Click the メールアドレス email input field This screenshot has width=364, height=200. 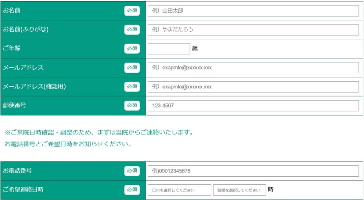253,68
